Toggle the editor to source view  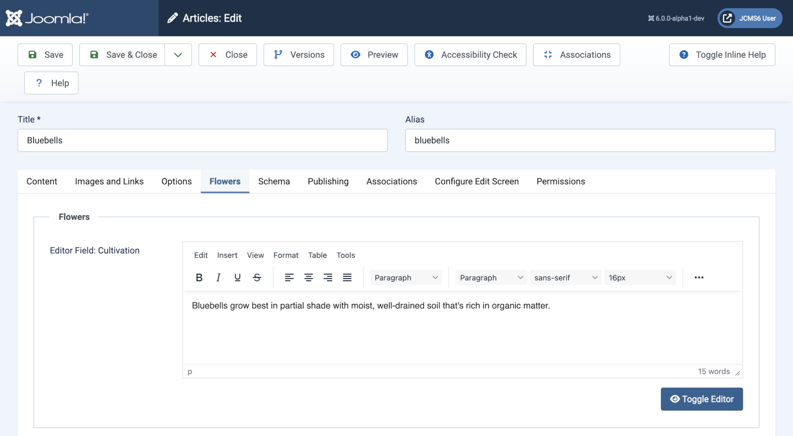702,399
